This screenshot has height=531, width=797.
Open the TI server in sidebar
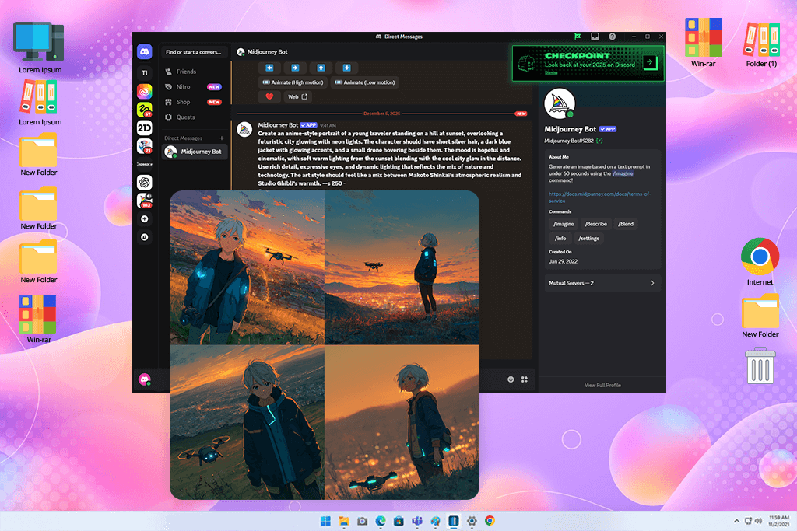[x=144, y=72]
